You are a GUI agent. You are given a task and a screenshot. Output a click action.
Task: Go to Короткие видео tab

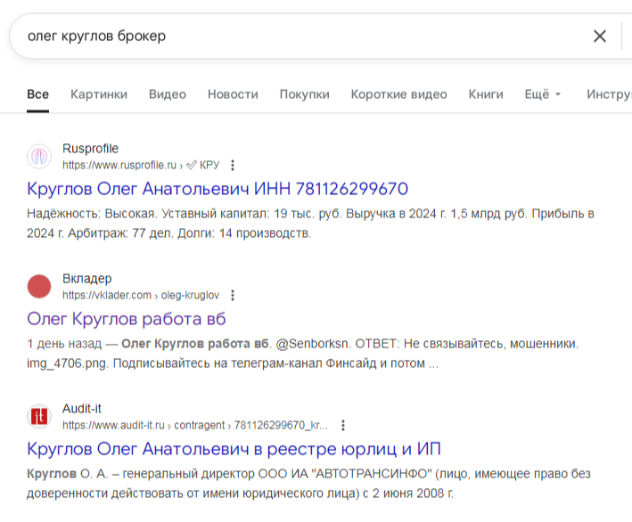pos(398,94)
